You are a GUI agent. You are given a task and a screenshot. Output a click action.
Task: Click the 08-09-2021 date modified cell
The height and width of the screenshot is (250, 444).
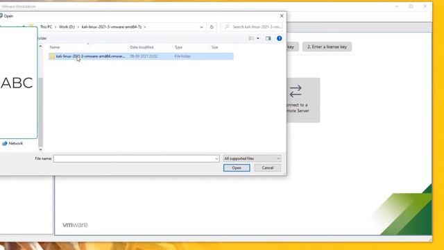click(144, 56)
